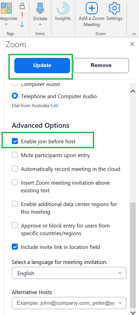Set high importance with red exclamation icon
The height and width of the screenshot is (315, 139).
[x=22, y=15]
